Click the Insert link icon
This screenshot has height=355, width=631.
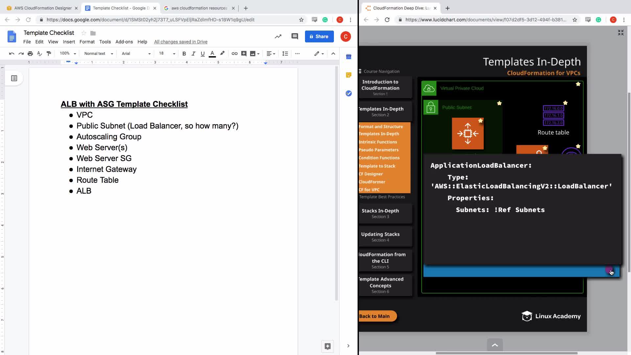(234, 54)
